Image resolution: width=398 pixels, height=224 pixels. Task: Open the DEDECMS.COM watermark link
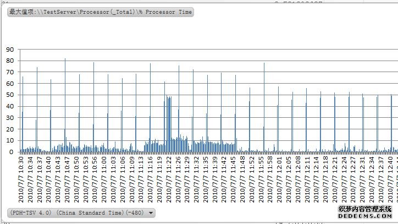[x=367, y=216]
